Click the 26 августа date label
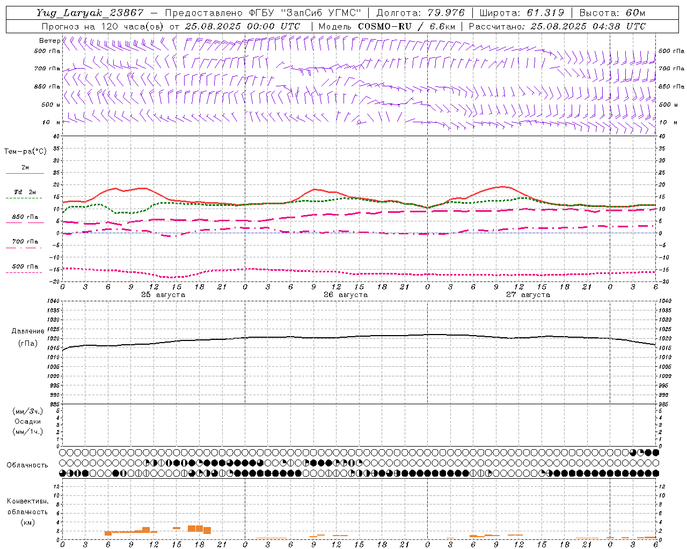The image size is (687, 549). [346, 295]
